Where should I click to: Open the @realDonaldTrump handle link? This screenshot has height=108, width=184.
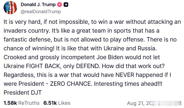pos(41,12)
